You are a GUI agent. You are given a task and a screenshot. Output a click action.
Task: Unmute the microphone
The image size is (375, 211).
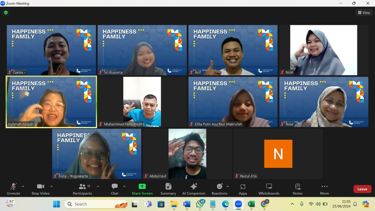pyautogui.click(x=13, y=189)
